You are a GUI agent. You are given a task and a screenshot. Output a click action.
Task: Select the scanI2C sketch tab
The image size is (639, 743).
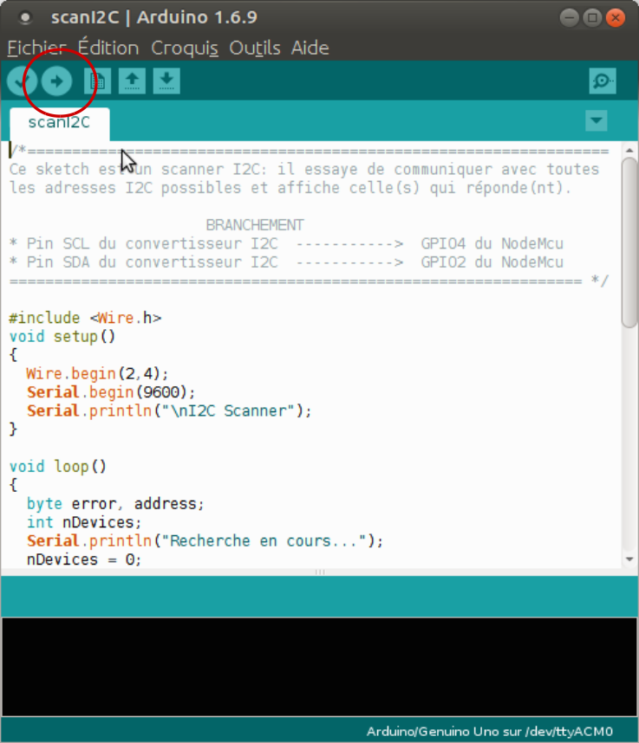coord(59,122)
